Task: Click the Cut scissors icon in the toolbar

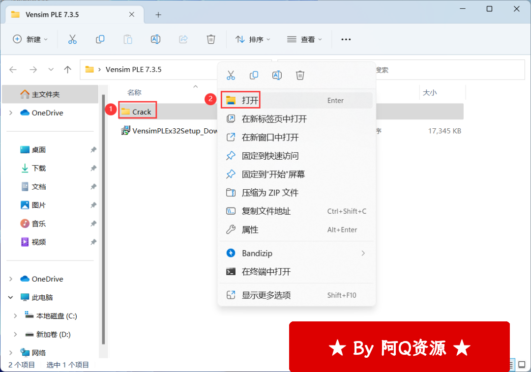Action: coord(72,39)
